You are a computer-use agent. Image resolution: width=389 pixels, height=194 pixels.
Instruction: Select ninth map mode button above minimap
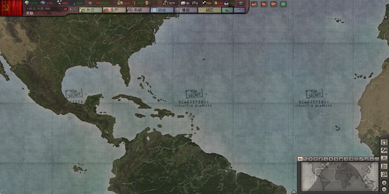[x=341, y=159]
